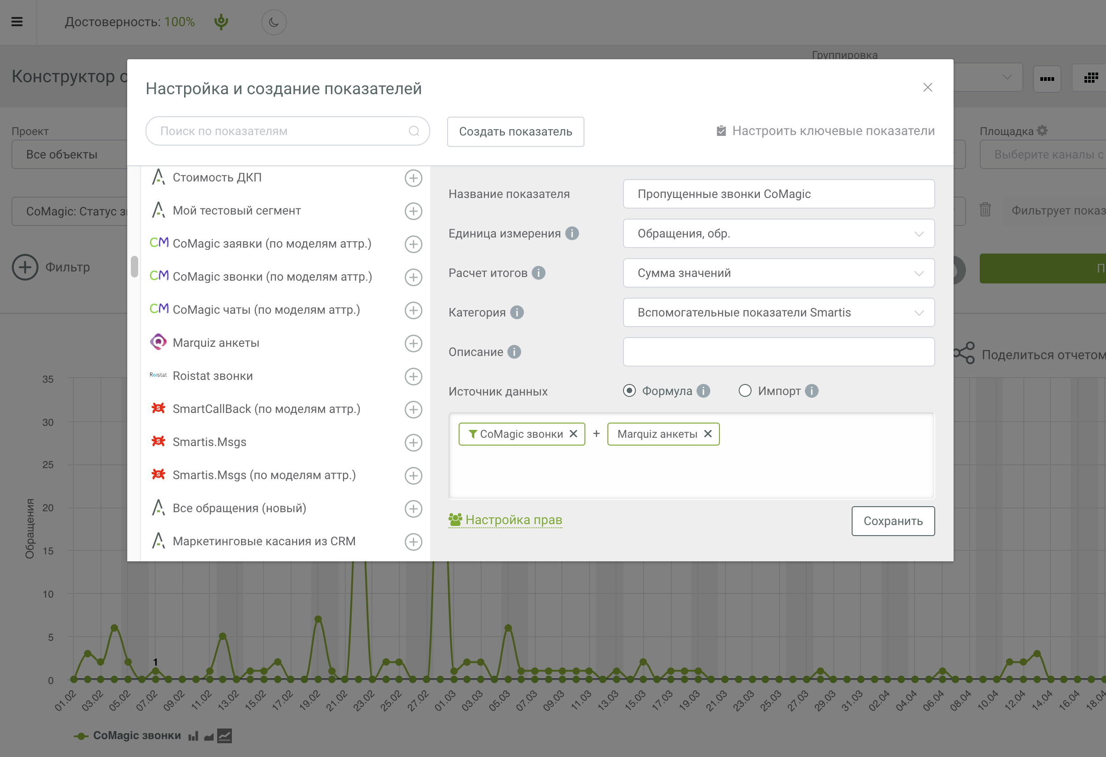Click the Создать показатель button

tap(515, 132)
